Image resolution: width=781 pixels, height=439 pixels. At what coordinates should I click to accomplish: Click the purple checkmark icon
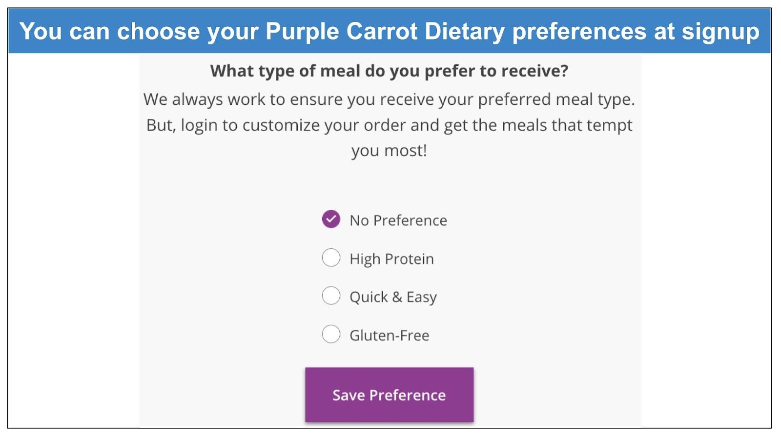click(331, 219)
